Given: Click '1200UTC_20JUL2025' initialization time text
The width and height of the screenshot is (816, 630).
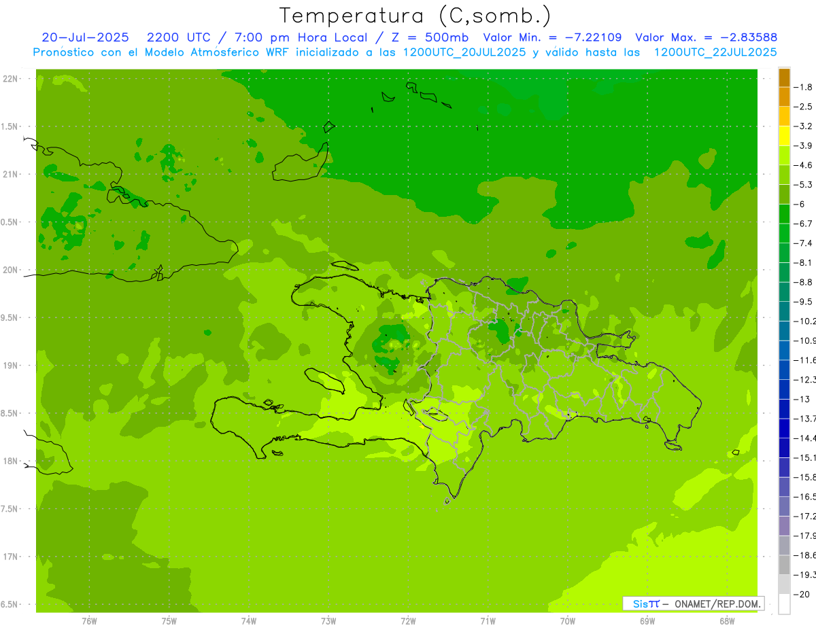Looking at the screenshot, I should pyautogui.click(x=464, y=52).
